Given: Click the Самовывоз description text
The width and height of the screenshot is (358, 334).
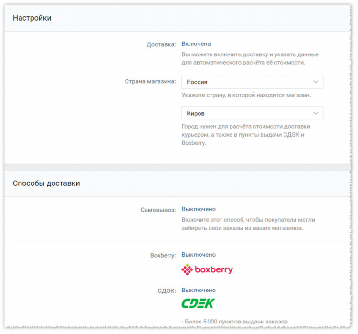Looking at the screenshot, I should [248, 224].
